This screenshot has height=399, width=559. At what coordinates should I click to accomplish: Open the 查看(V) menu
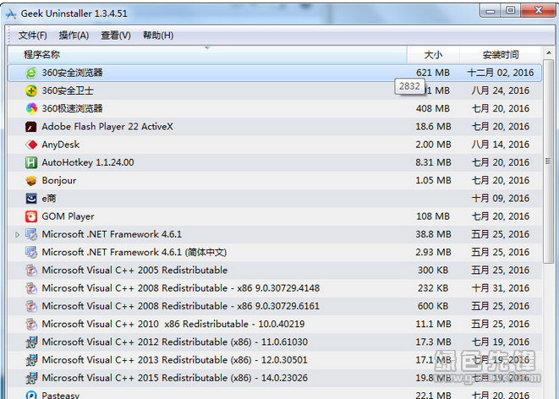pyautogui.click(x=116, y=36)
